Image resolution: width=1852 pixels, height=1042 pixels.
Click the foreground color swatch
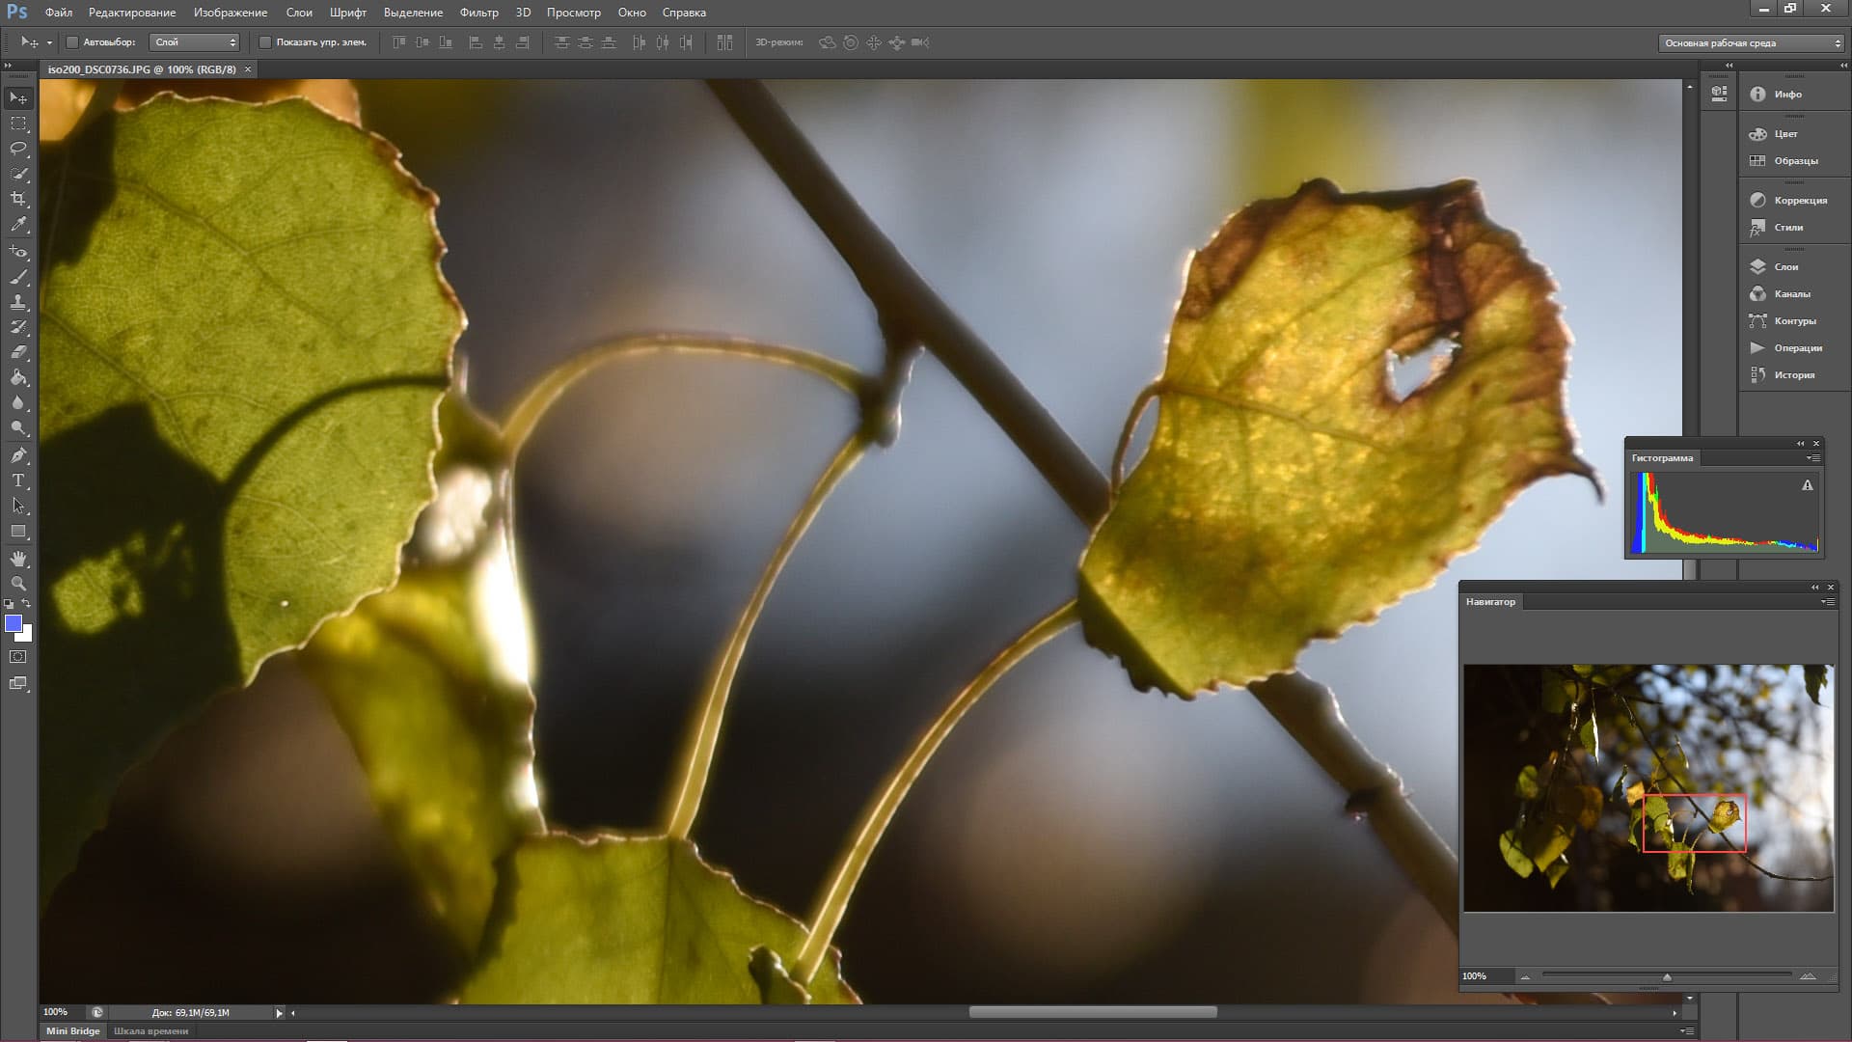coord(14,623)
